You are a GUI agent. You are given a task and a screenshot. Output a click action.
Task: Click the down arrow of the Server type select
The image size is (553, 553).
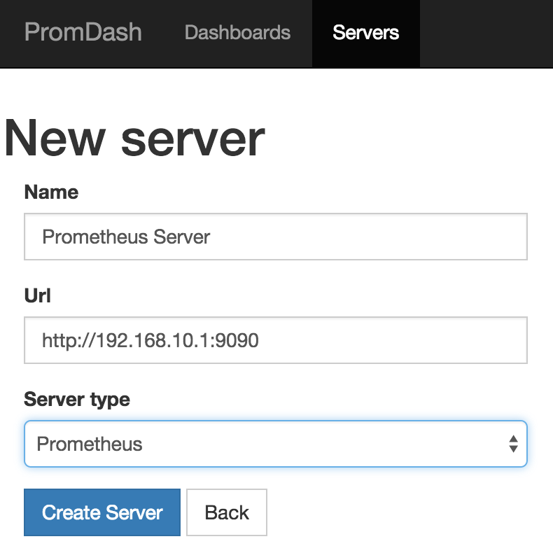tap(513, 449)
